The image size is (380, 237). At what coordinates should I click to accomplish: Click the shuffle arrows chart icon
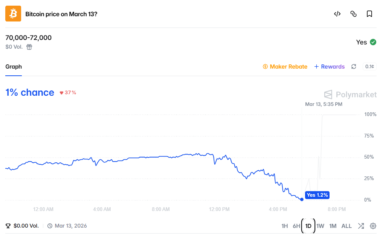pos(361,226)
